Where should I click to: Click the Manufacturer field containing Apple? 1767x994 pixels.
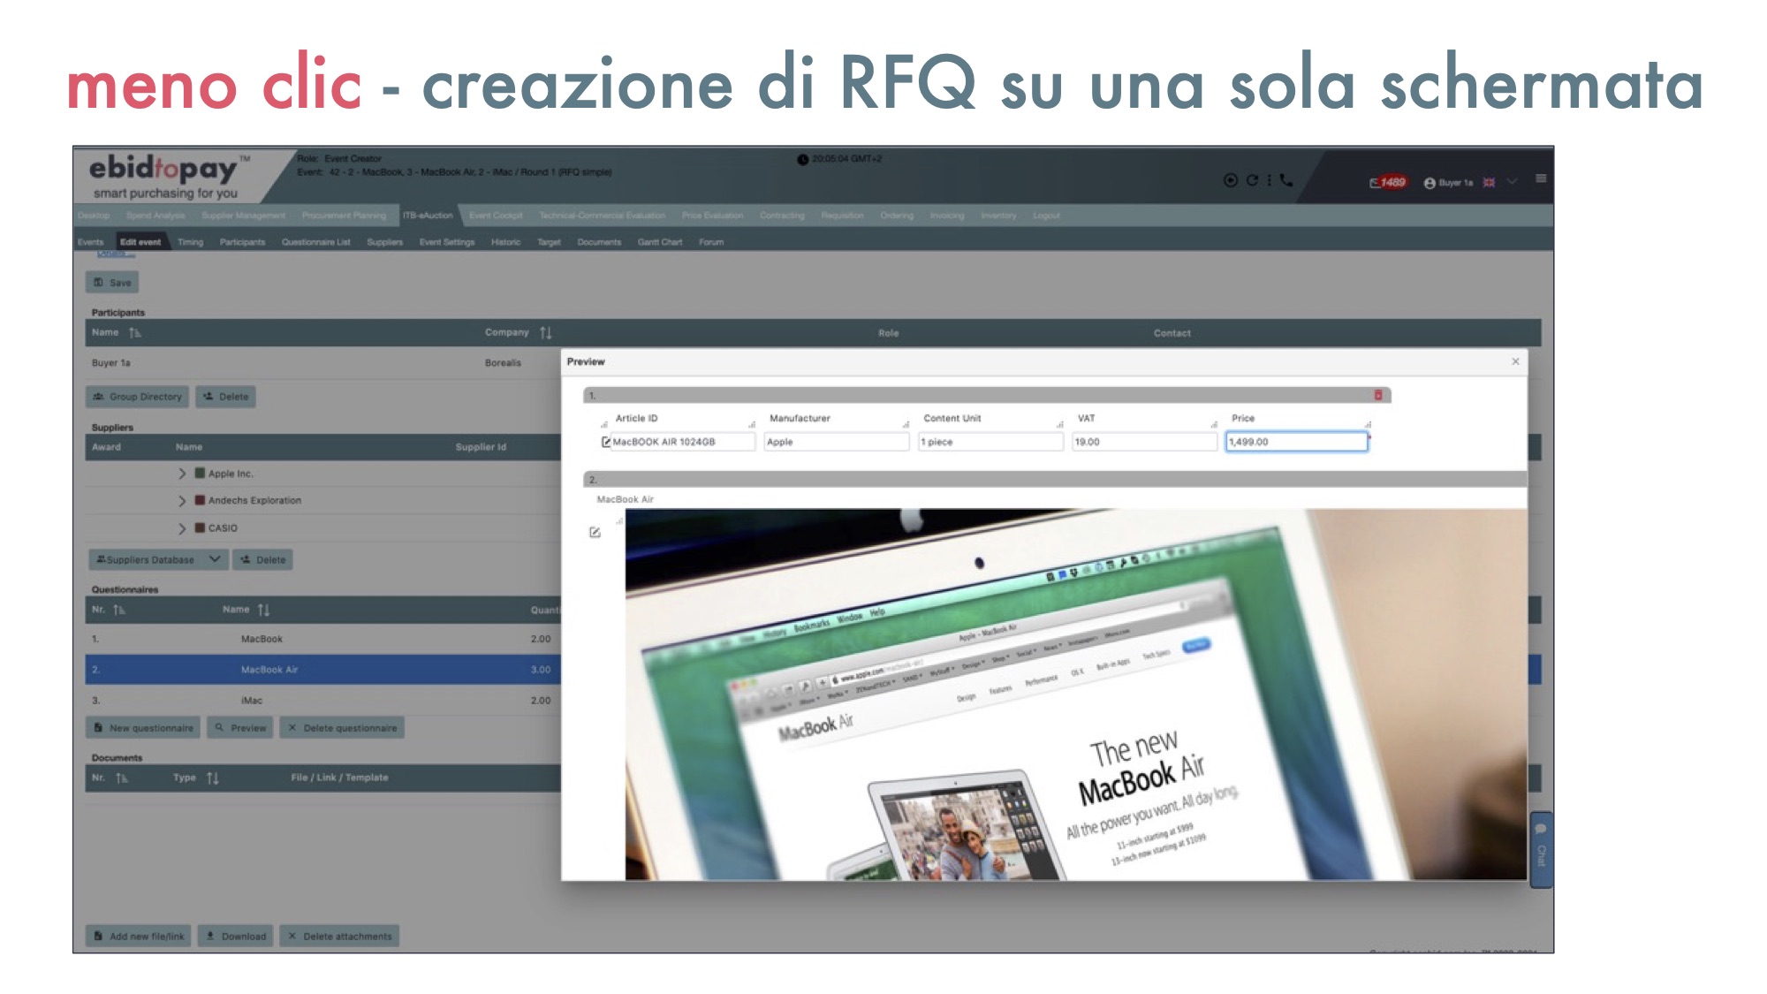pos(836,442)
